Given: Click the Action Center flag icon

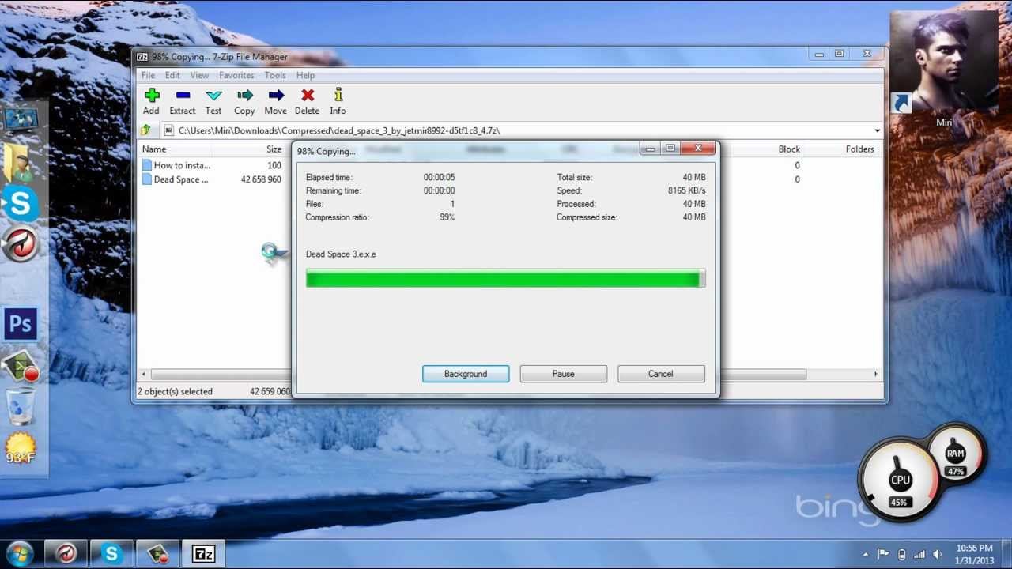Looking at the screenshot, I should click(884, 554).
